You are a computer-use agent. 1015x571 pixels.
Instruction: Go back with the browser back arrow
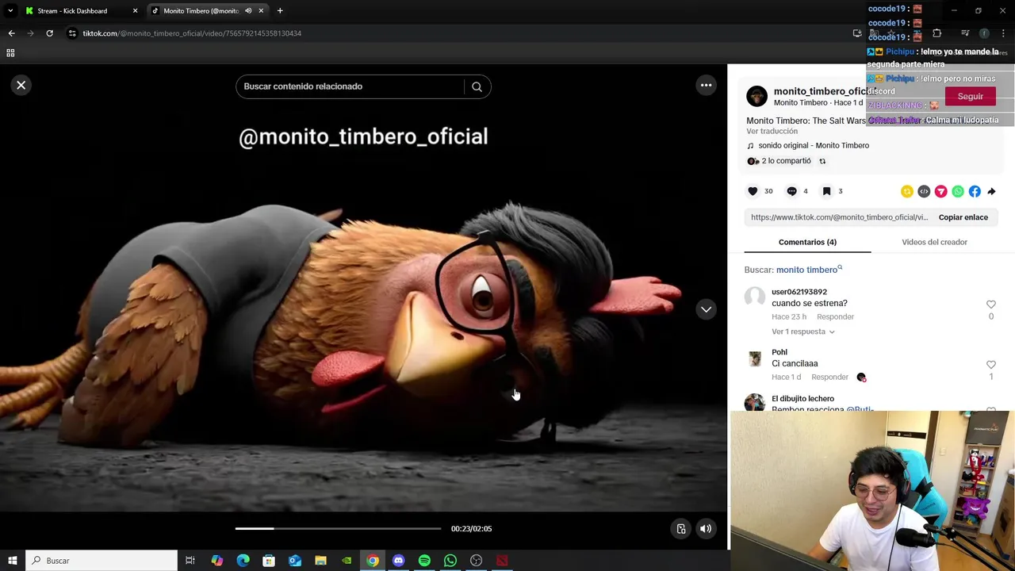[x=11, y=33]
